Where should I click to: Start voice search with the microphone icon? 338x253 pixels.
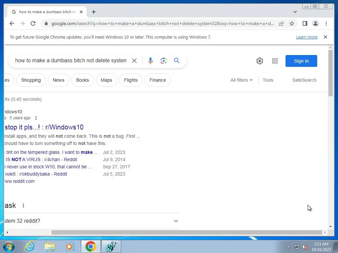[151, 61]
